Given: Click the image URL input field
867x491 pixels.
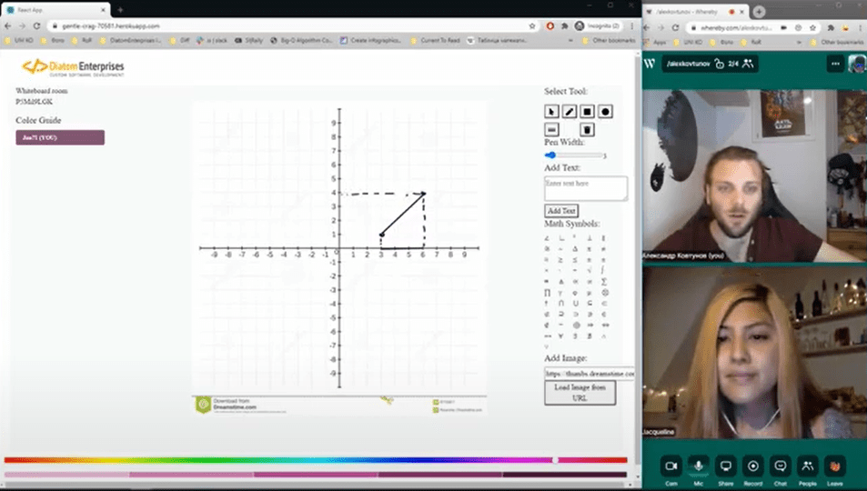Looking at the screenshot, I should pyautogui.click(x=590, y=373).
